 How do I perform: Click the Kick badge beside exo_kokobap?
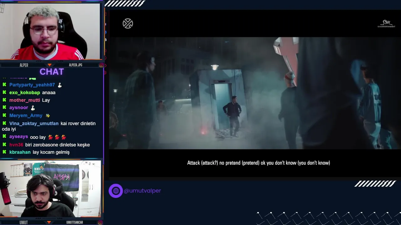point(4,92)
